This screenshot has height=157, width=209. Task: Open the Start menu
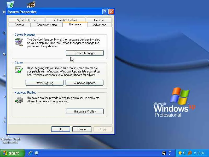point(12,153)
